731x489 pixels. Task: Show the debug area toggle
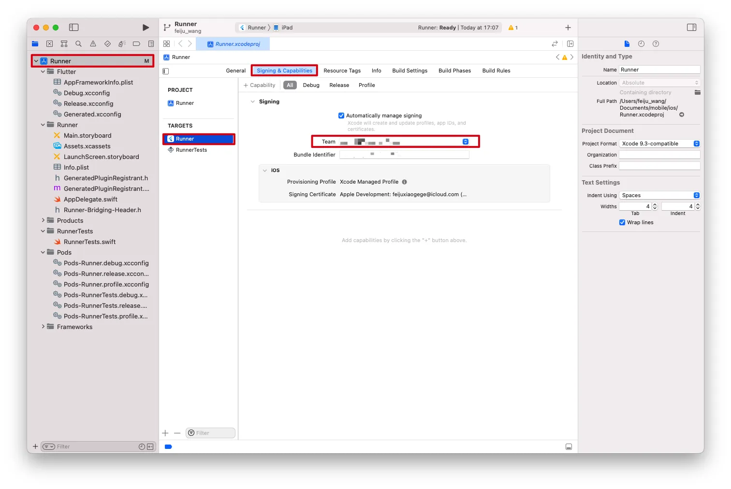[569, 447]
